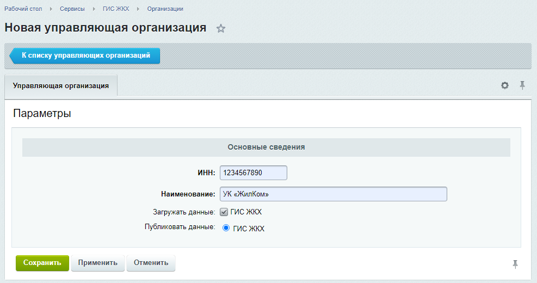Click pin icon beside the settings gear

coord(522,85)
